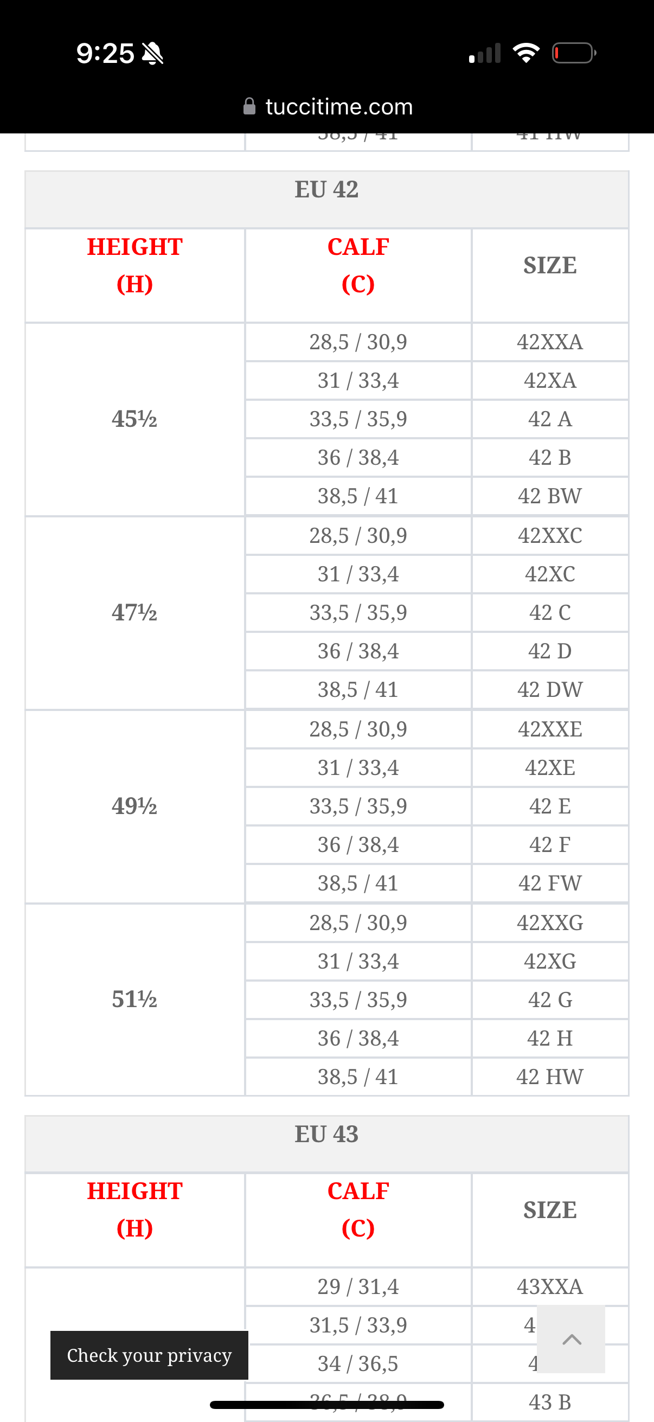
Task: Select the EU 43 table heading
Action: tap(326, 1135)
